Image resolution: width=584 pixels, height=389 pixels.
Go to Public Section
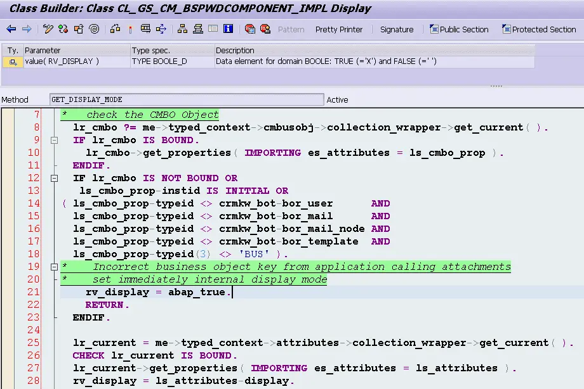(x=459, y=29)
